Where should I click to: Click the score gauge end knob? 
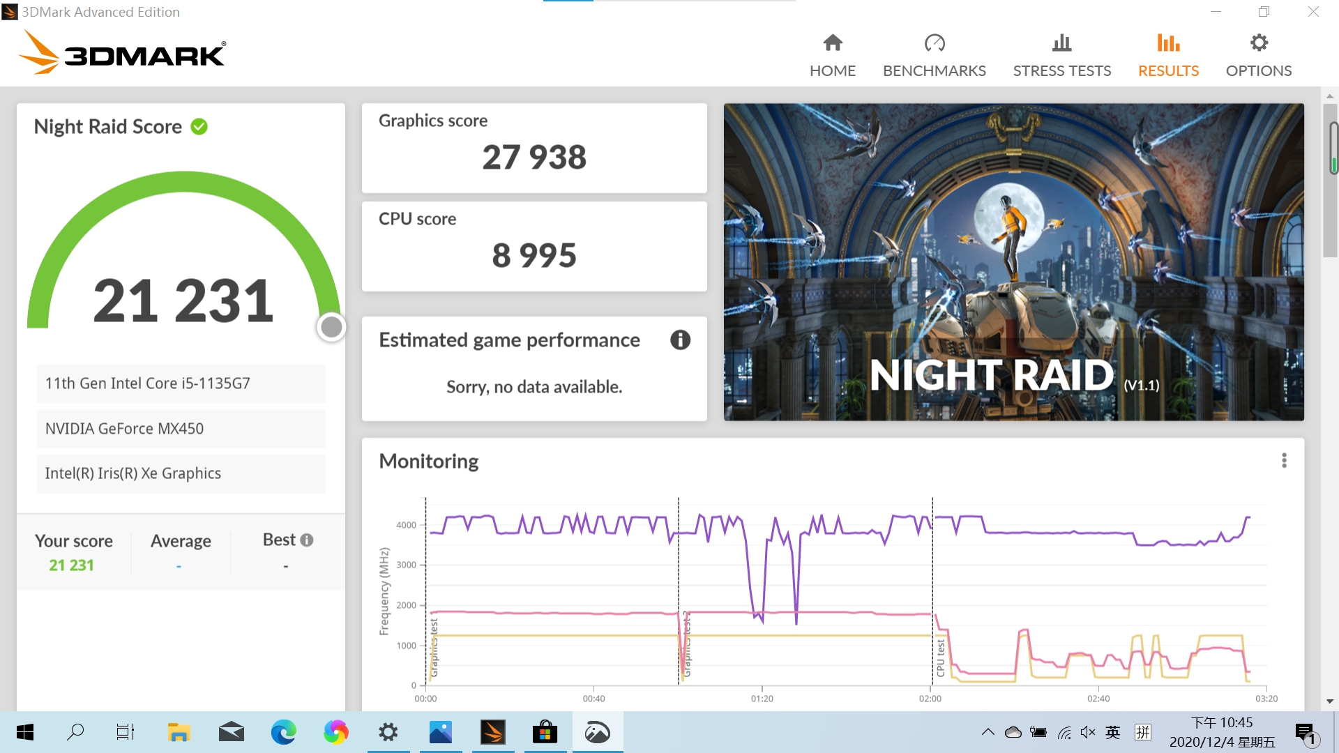[331, 327]
